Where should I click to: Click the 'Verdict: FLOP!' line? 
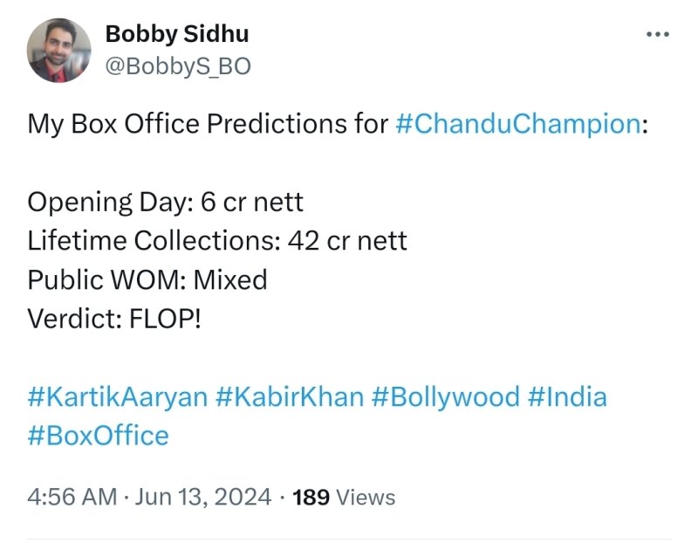(x=113, y=318)
